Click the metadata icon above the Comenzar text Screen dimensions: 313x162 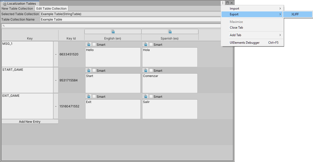tap(145, 70)
